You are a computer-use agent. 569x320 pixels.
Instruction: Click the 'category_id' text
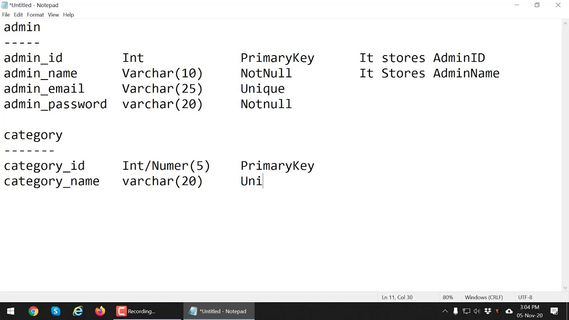pos(44,166)
